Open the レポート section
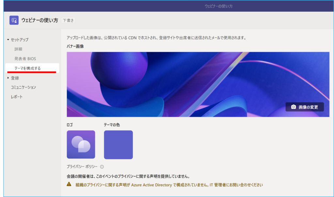This screenshot has height=197, width=334. click(17, 97)
